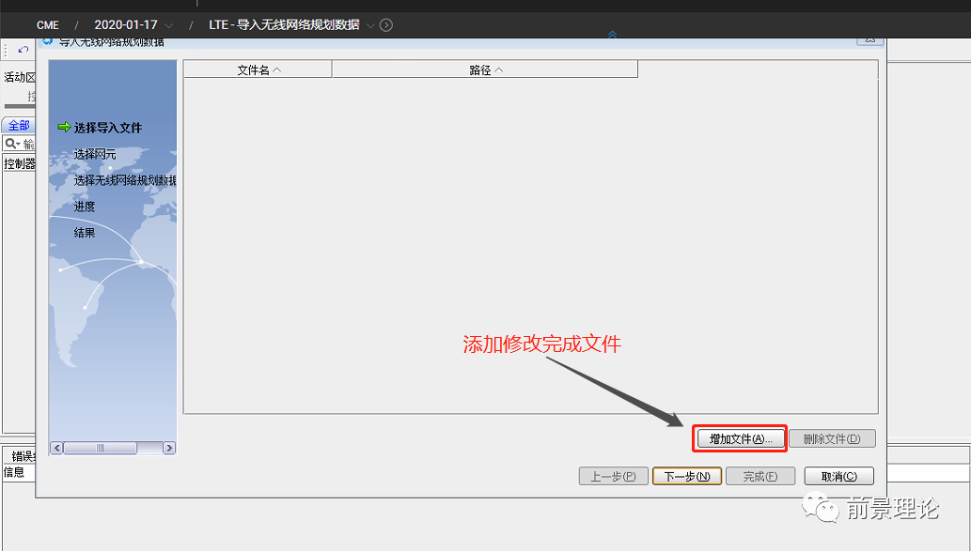Click the circled arrow icon after LTE breadcrumb

[x=386, y=25]
